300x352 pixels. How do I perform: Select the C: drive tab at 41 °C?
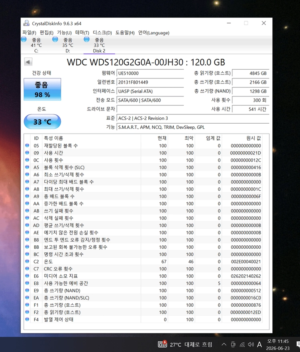(36, 45)
